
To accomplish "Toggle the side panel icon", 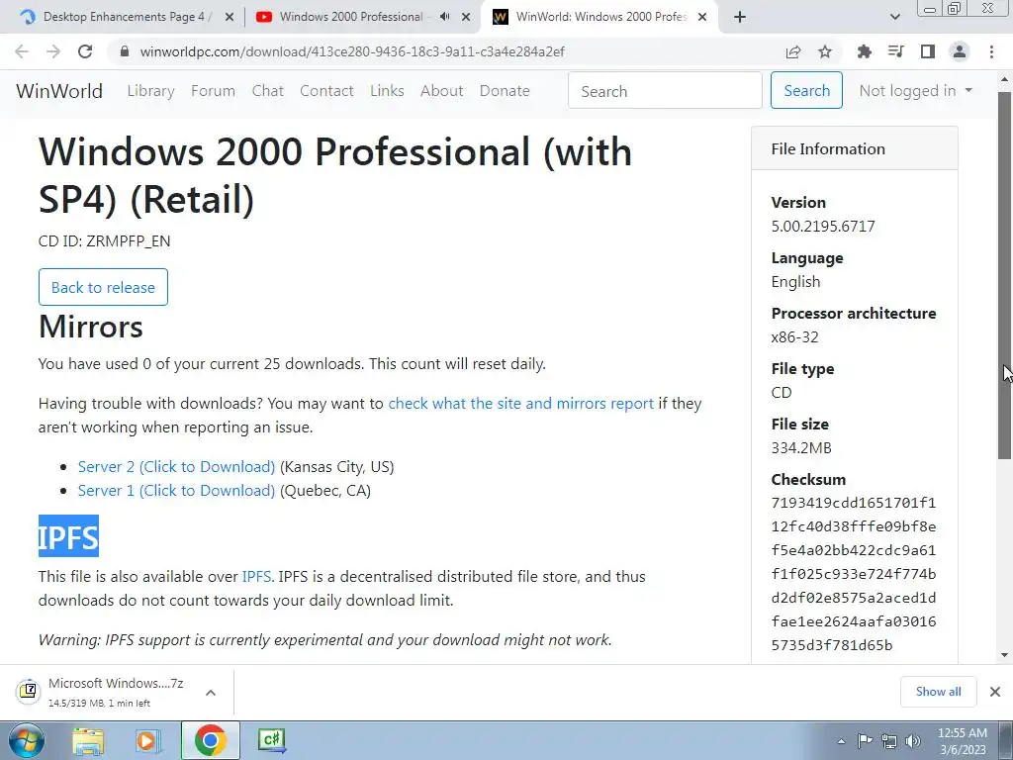I will [x=928, y=51].
